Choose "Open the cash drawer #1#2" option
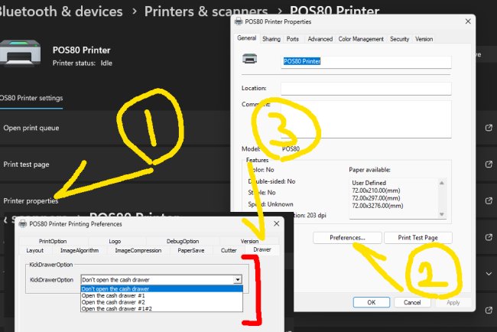This screenshot has height=332, width=497. click(161, 308)
